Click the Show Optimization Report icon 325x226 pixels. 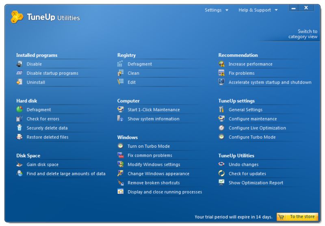[x=221, y=182]
